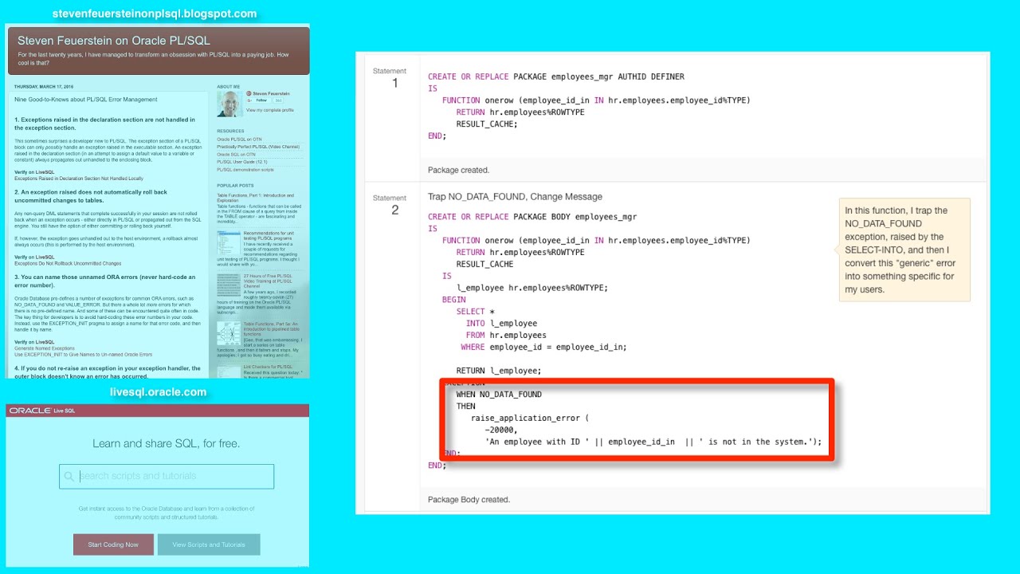
Task: Open the 'PL/SQL demonstration scripts' link
Action: pos(245,170)
